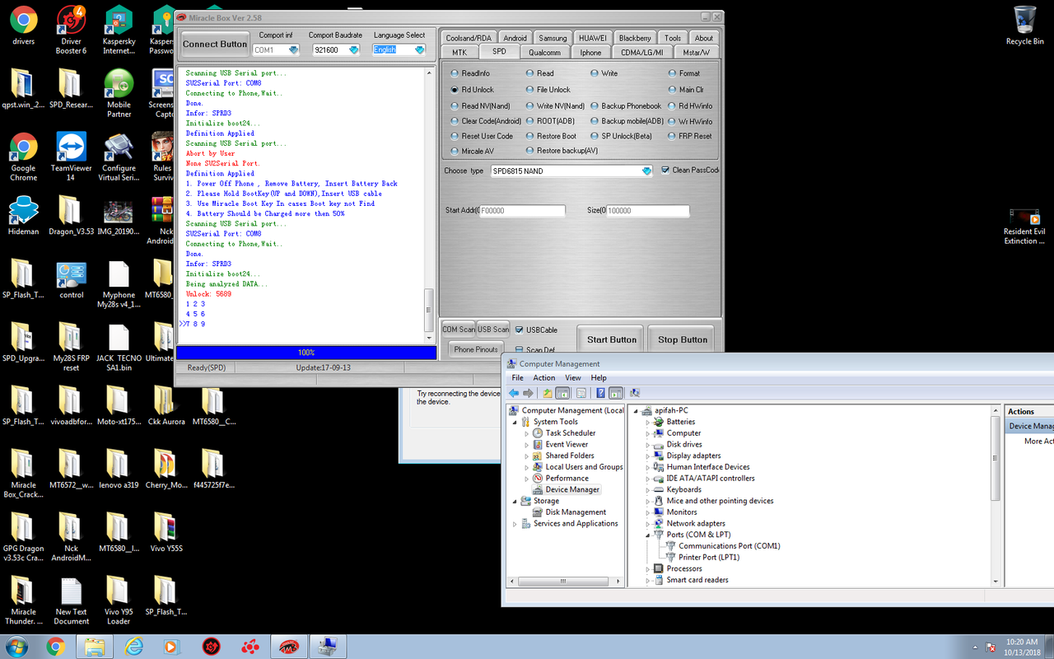Switch to the Qualcomm tab
The height and width of the screenshot is (659, 1054).
pyautogui.click(x=545, y=52)
